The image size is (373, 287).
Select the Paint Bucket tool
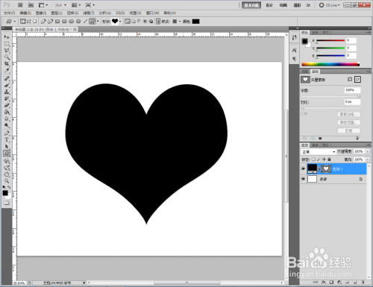(7, 112)
